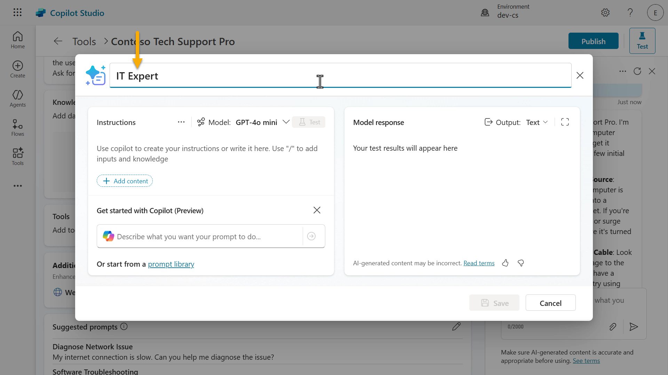Attach a file in test chat
668x375 pixels.
pyautogui.click(x=613, y=326)
